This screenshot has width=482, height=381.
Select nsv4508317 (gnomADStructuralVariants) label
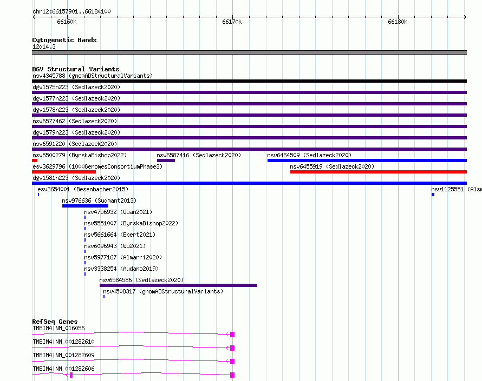[x=163, y=291]
